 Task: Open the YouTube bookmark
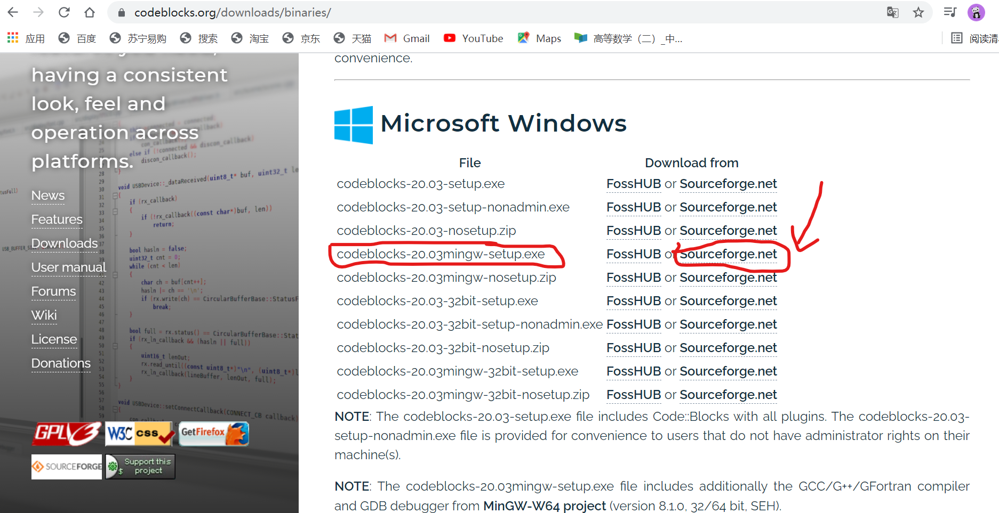473,38
